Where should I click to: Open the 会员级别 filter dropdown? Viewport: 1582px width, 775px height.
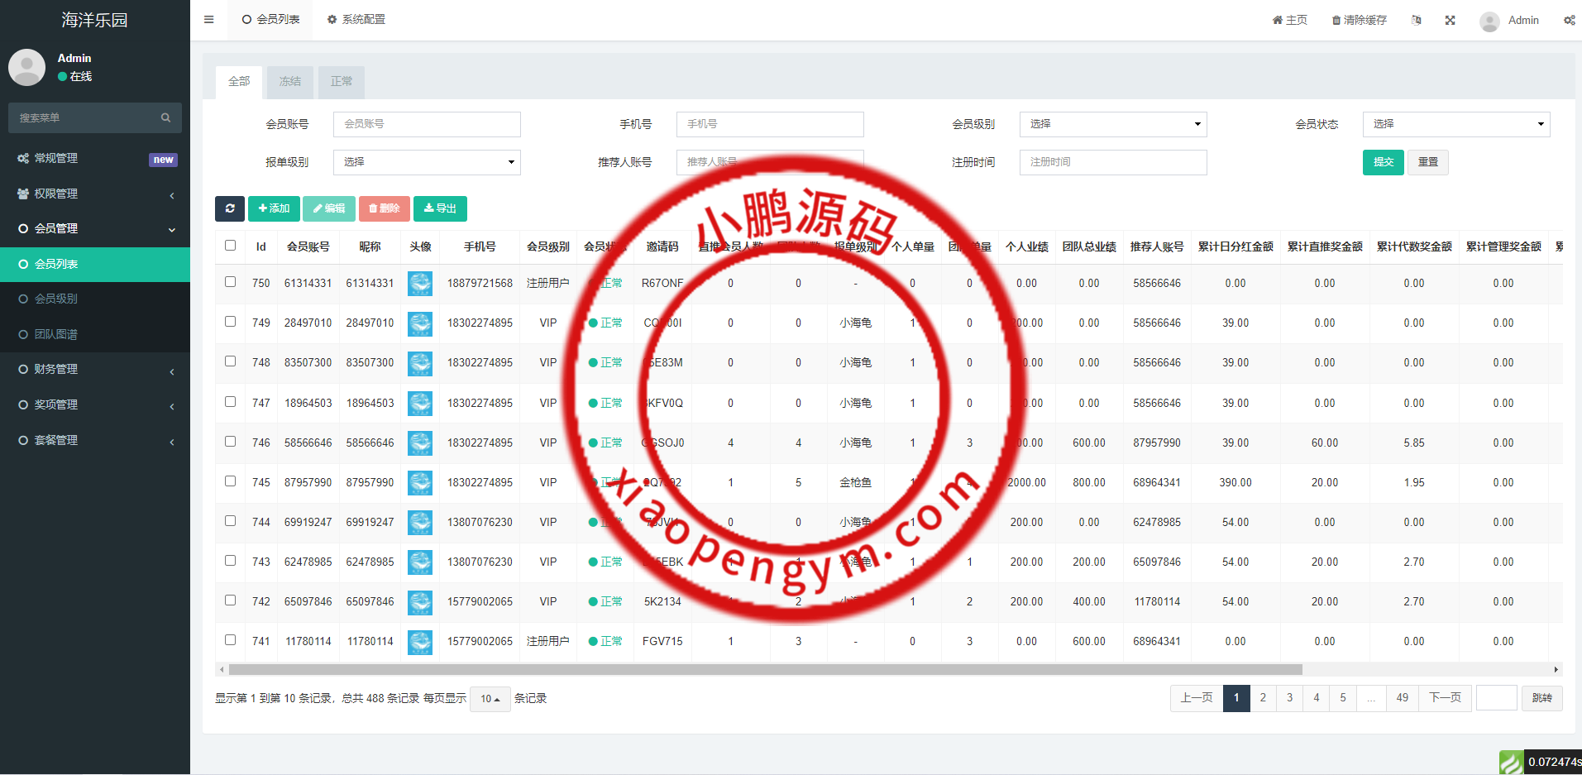tap(1112, 124)
